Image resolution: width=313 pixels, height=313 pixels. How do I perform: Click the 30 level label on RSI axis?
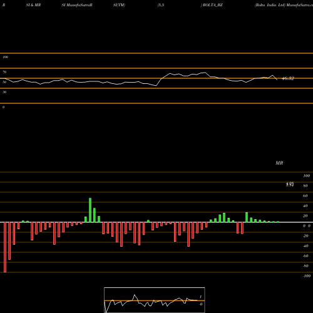[4, 92]
